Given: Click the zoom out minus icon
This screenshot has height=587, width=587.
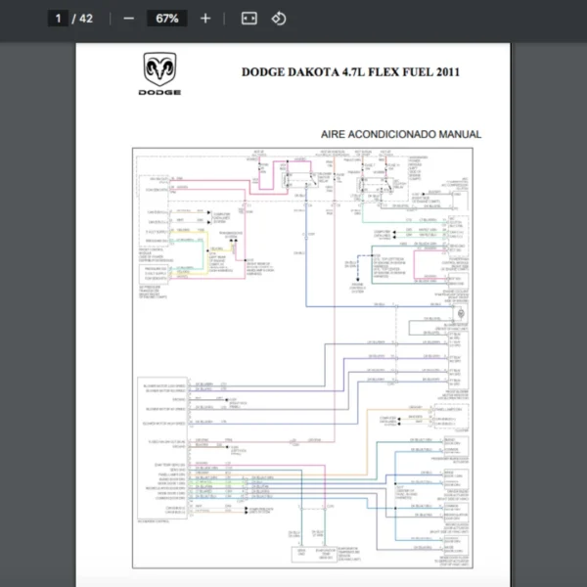Looking at the screenshot, I should (x=129, y=19).
